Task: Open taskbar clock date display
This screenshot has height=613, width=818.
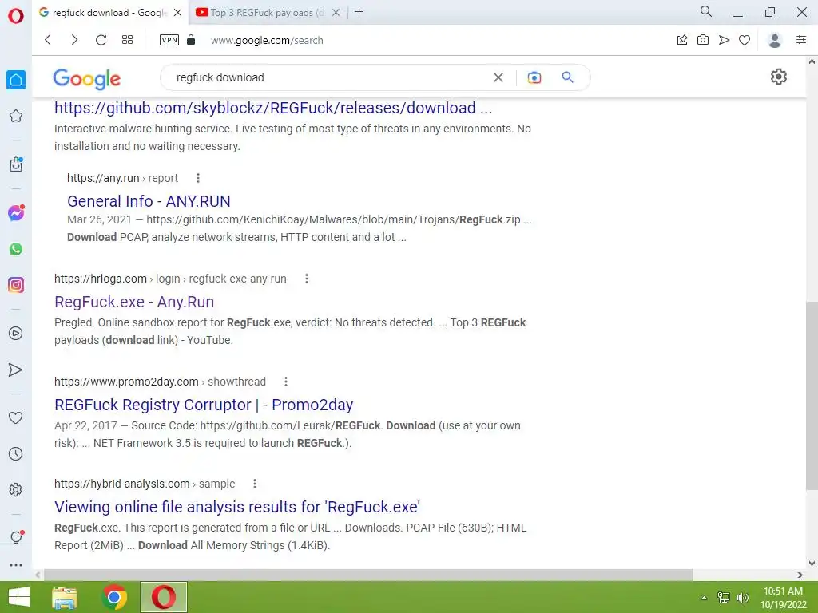Action: pyautogui.click(x=783, y=598)
